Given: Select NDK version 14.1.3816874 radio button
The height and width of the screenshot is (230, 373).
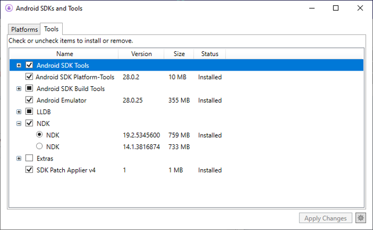Looking at the screenshot, I should point(39,146).
